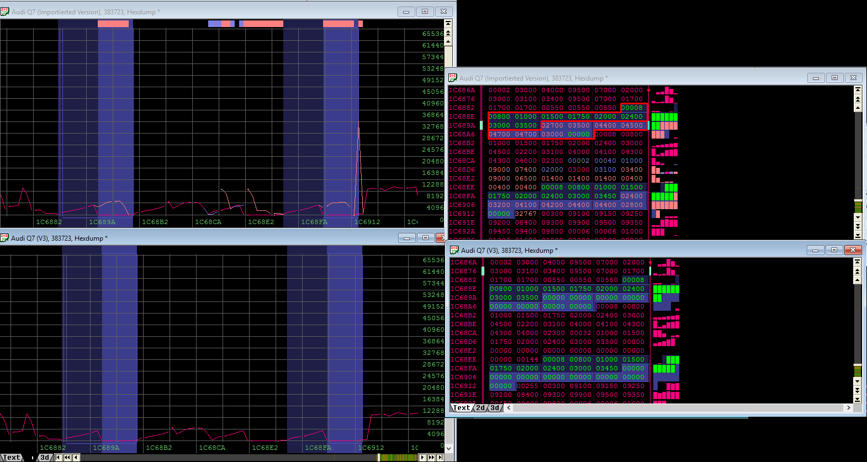Select Text tab in V3 hexdump window
This screenshot has width=867, height=462.
click(461, 408)
